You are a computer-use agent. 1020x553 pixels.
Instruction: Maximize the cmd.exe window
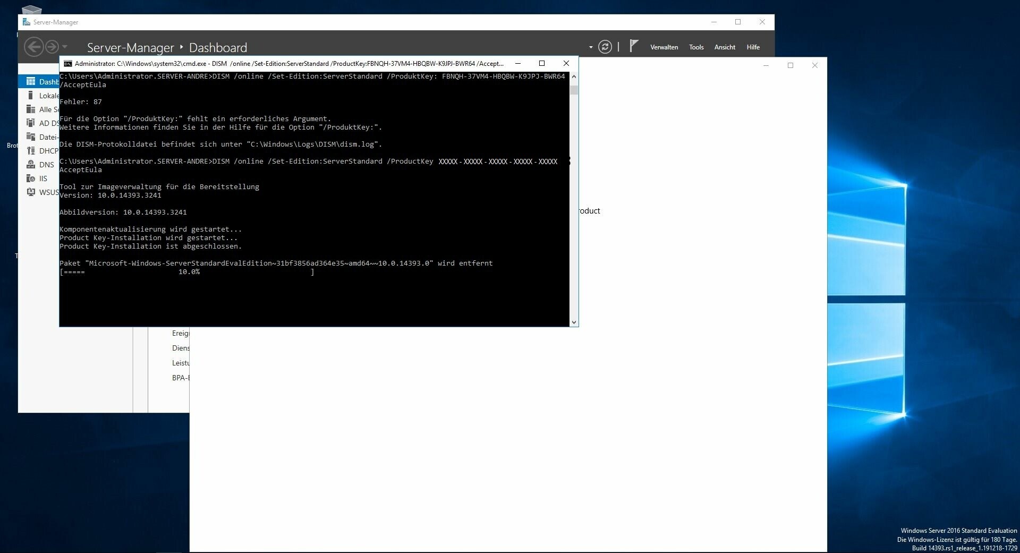pyautogui.click(x=542, y=63)
